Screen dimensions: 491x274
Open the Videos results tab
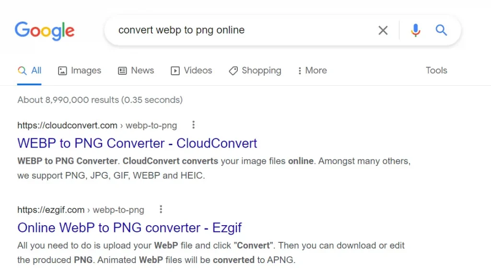click(x=191, y=70)
